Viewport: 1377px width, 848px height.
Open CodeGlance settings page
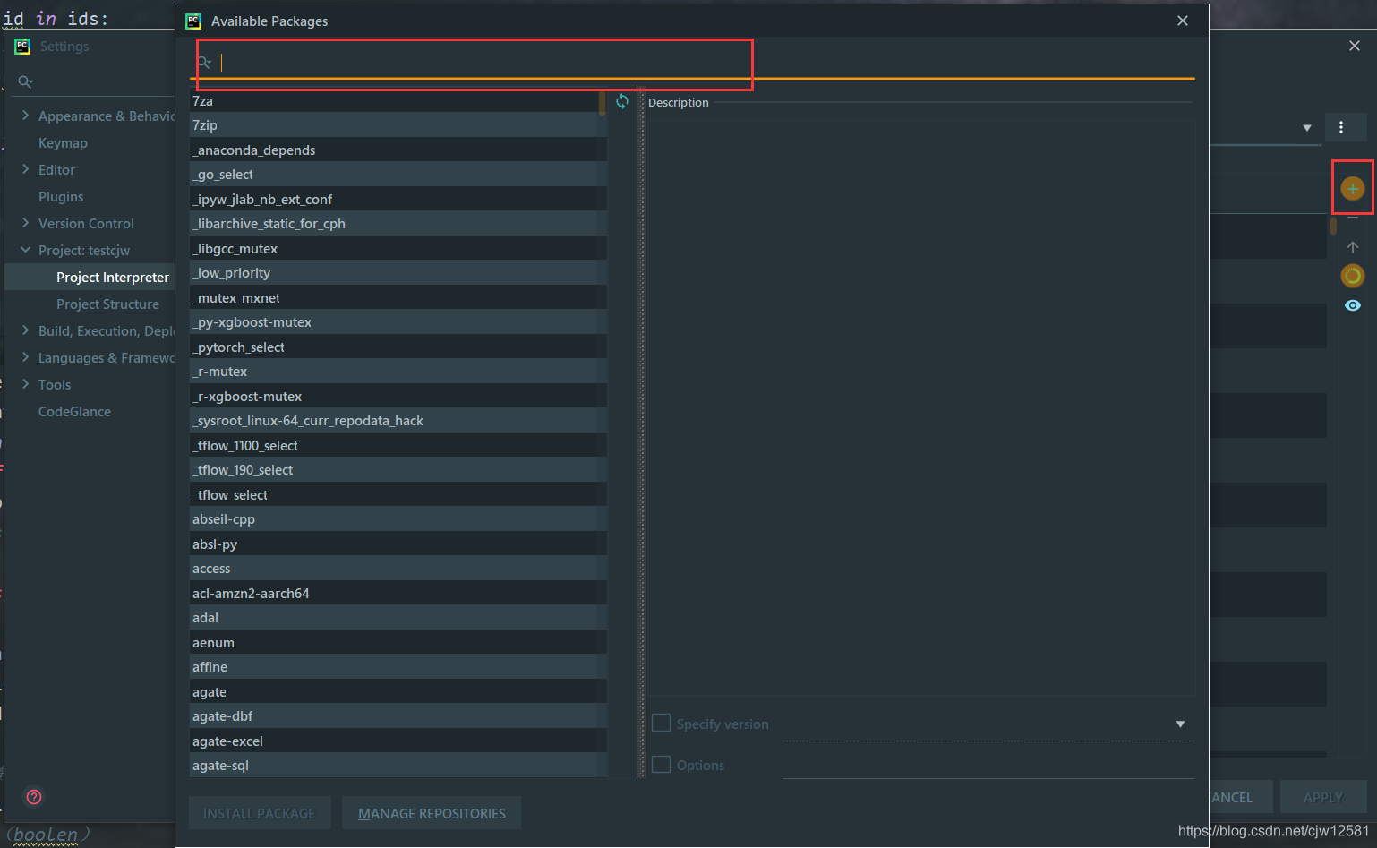[74, 412]
